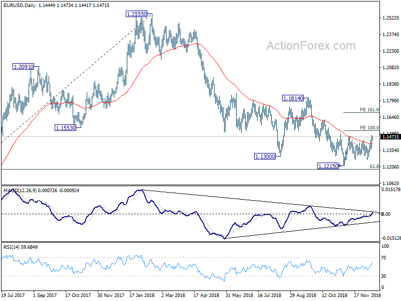This screenshot has height=301, width=401.
Task: Click the 30 Nov 2017 date label
Action: [110, 295]
